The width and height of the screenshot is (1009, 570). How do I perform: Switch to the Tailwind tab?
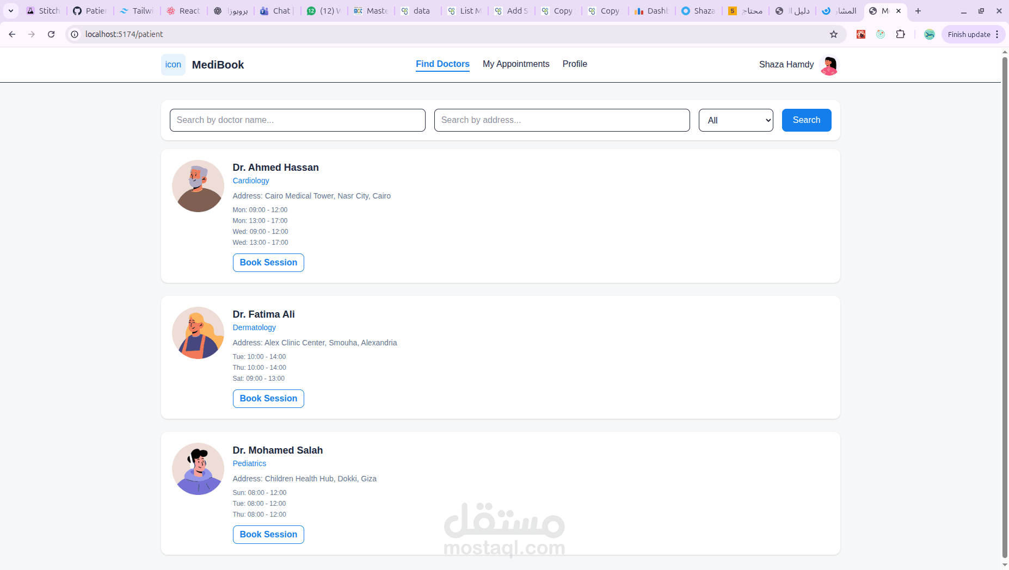tap(137, 11)
